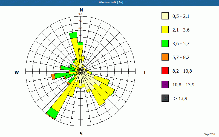Screen dimensions: 219x137
Task: Click the 9,0 radial axis label
Action: [80, 14]
